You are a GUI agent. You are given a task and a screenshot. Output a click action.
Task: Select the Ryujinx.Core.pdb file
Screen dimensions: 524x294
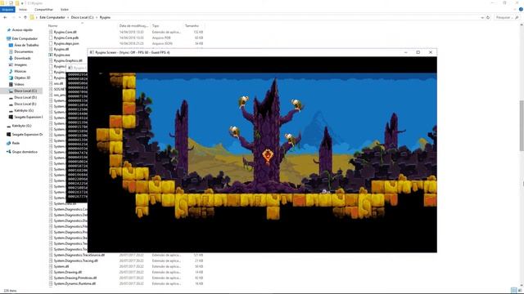pyautogui.click(x=66, y=38)
